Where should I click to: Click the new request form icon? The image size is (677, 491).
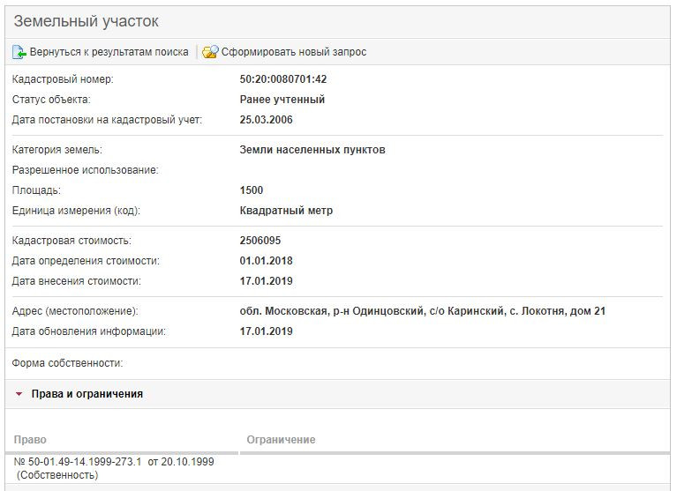pyautogui.click(x=209, y=52)
